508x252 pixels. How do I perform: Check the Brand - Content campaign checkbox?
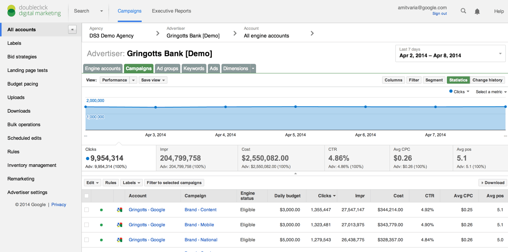coord(86,210)
